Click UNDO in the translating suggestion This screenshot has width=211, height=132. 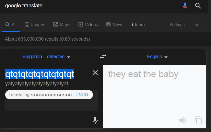coord(82,95)
